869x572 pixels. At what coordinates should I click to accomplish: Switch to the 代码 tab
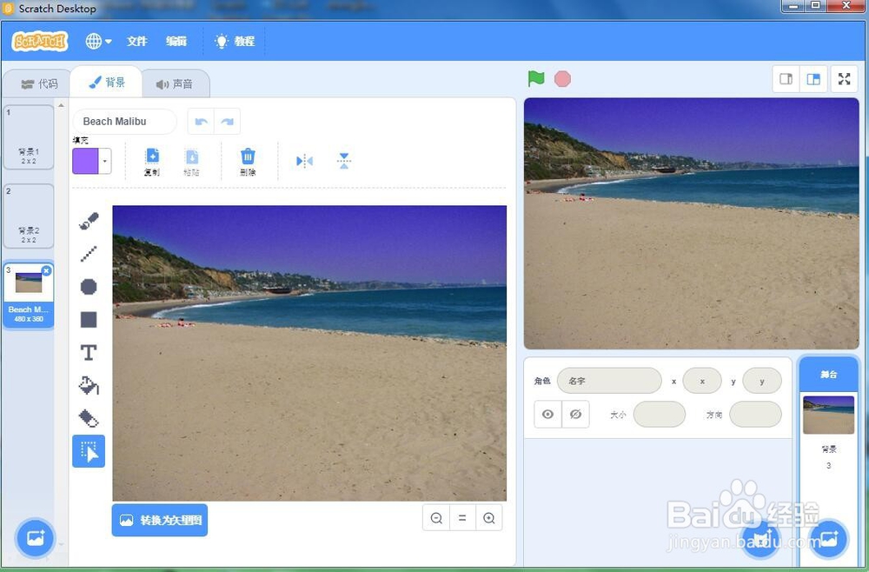39,83
